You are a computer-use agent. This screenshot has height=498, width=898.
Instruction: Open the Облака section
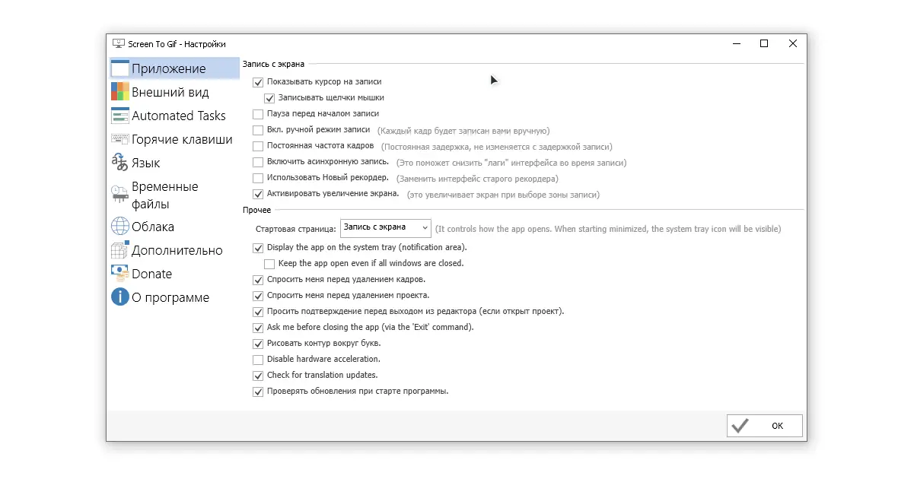[153, 227]
